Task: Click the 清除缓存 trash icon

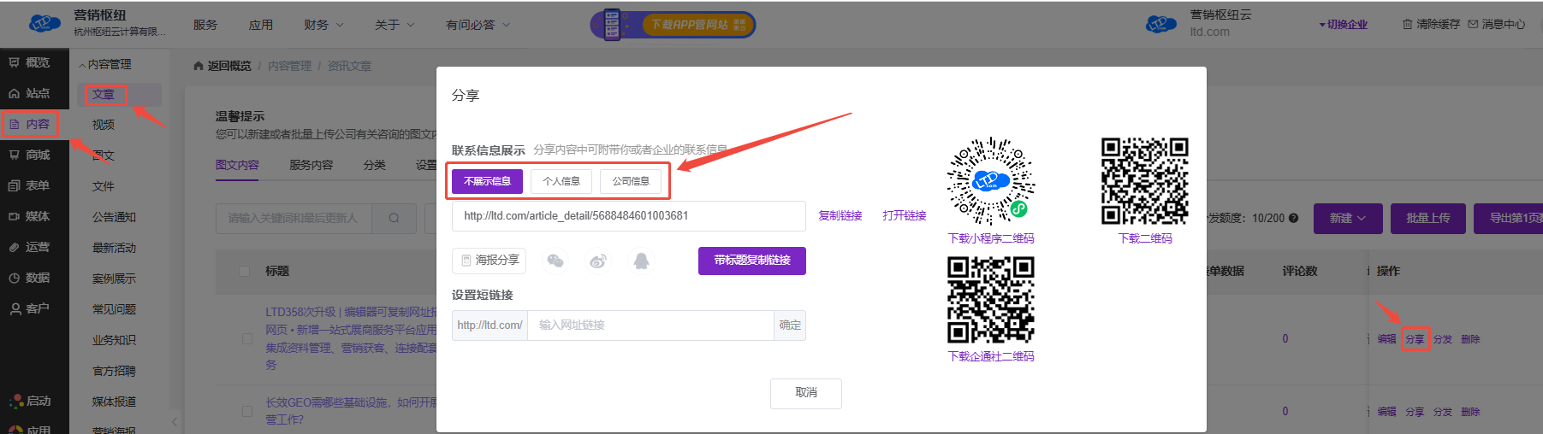Action: 1407,25
